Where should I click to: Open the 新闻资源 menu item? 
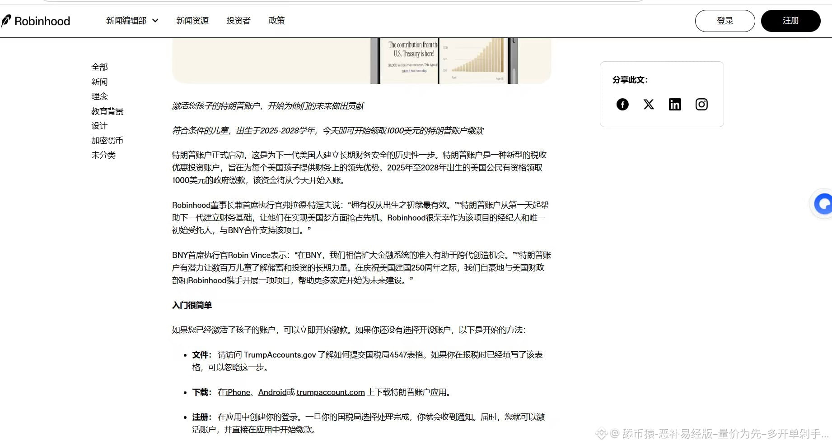[x=192, y=21]
